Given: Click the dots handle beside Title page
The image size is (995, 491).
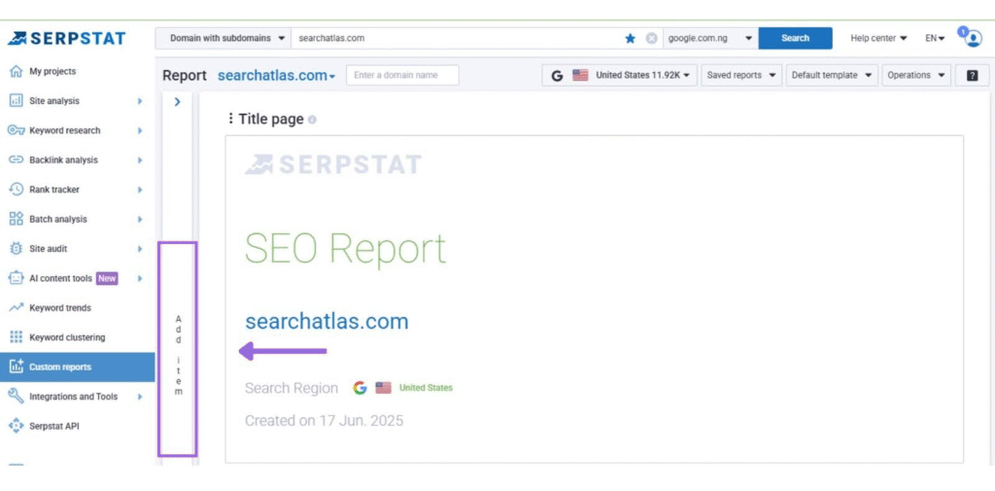Looking at the screenshot, I should (x=231, y=119).
